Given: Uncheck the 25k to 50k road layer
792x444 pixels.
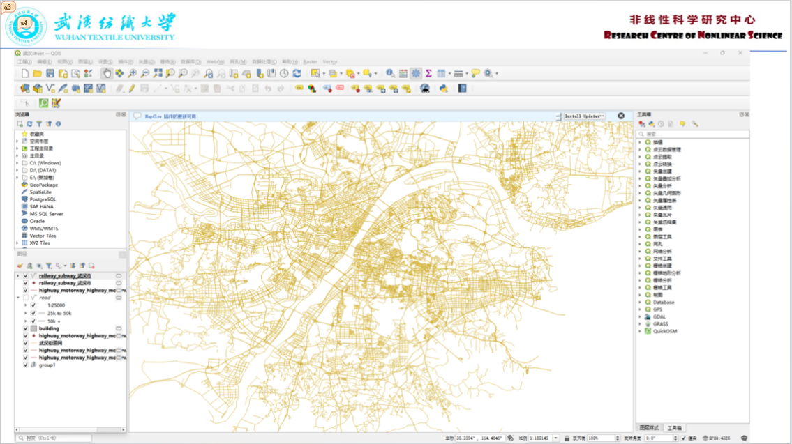Looking at the screenshot, I should [x=33, y=314].
